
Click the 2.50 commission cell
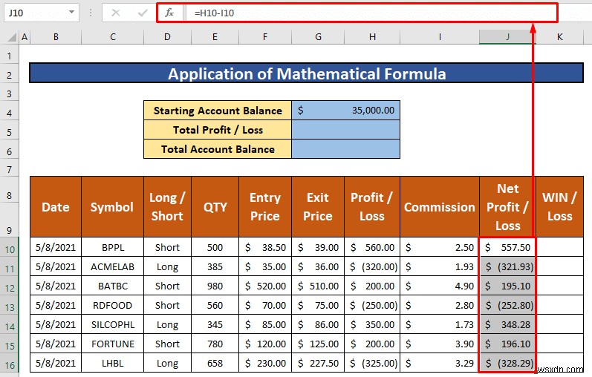[440, 247]
